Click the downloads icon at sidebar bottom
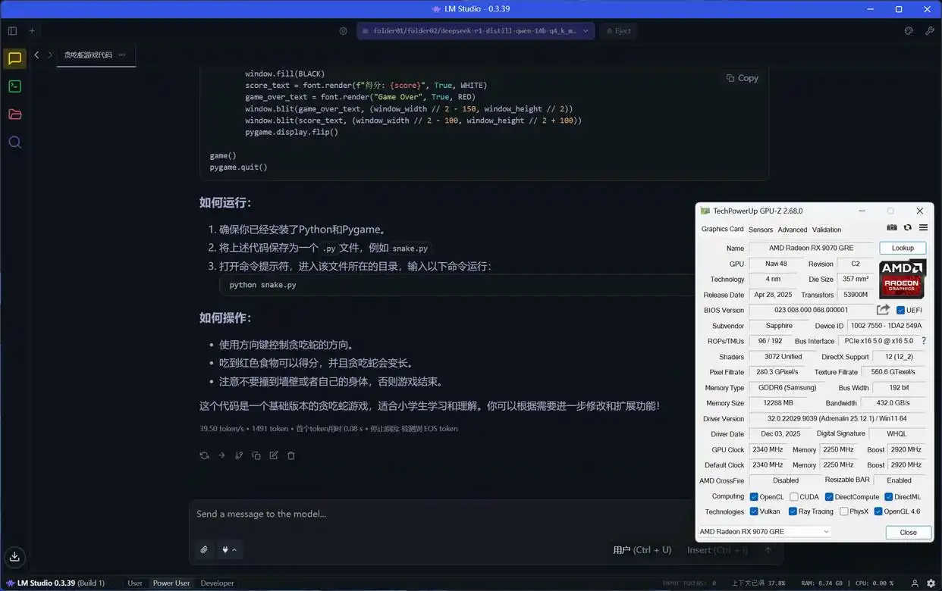The width and height of the screenshot is (942, 591). coord(14,558)
